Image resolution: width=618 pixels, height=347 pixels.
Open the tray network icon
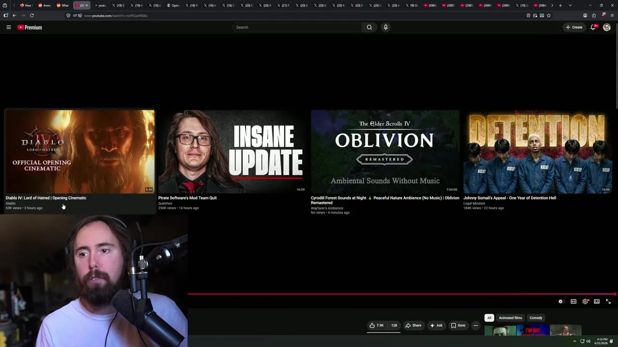pyautogui.click(x=582, y=341)
